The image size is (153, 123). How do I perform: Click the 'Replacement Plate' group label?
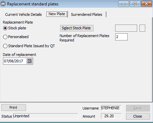click(18, 22)
